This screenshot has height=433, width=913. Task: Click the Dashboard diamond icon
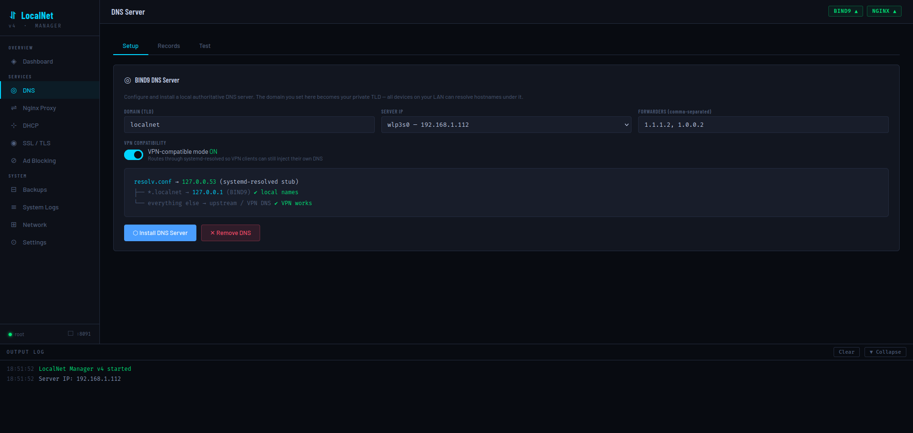(14, 62)
